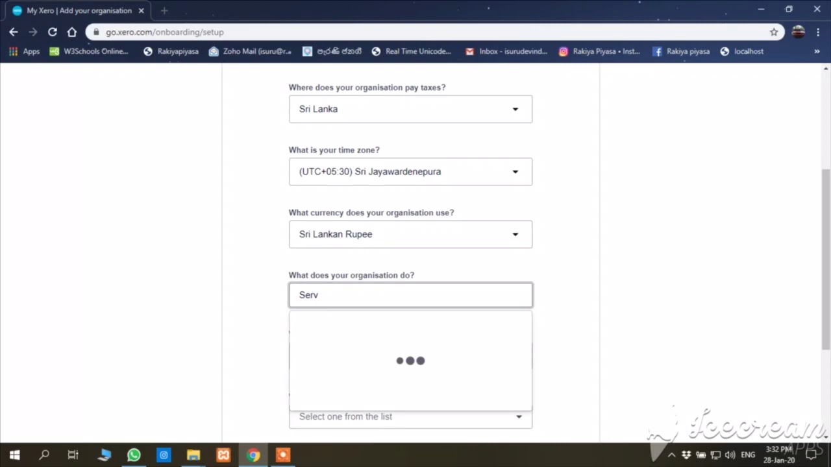Open the Dropbox tray icon
The height and width of the screenshot is (467, 831).
click(686, 455)
